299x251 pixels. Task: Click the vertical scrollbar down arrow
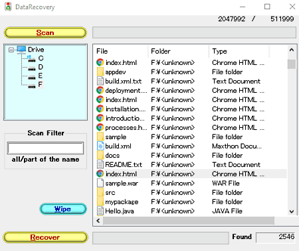click(x=292, y=211)
